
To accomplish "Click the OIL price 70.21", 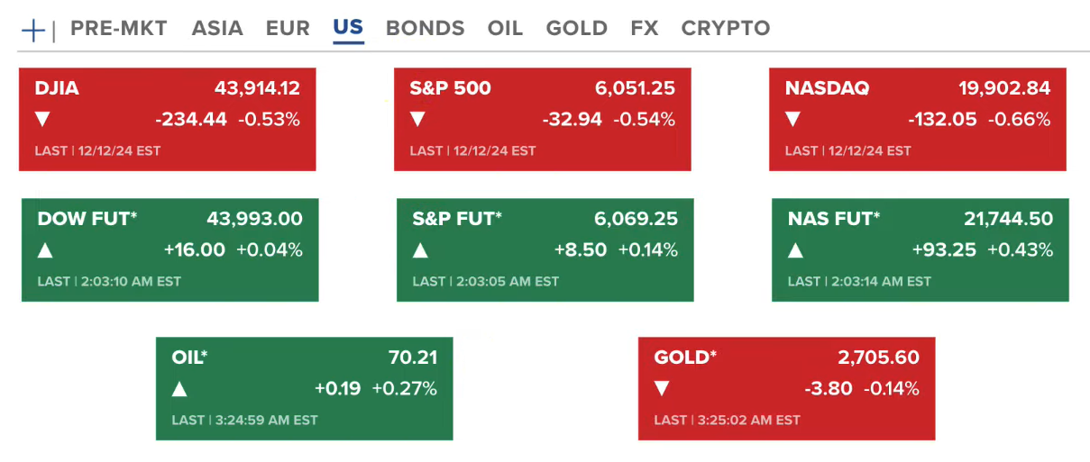I will tap(413, 358).
